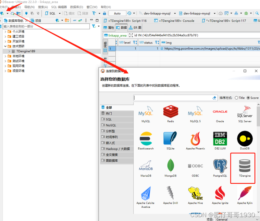Filter drivers by NoSQL category

[117, 125]
